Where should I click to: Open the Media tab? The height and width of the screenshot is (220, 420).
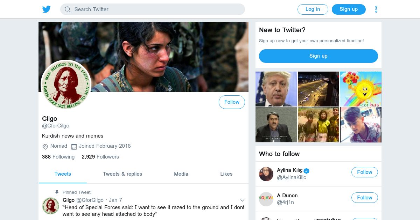(x=181, y=174)
